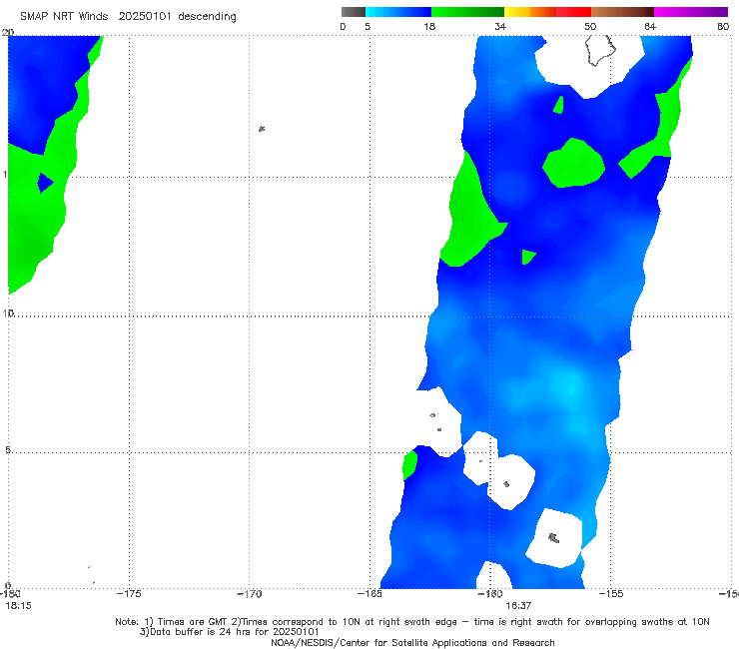Click the longitude label "-165"
This screenshot has width=739, height=649.
coord(369,594)
